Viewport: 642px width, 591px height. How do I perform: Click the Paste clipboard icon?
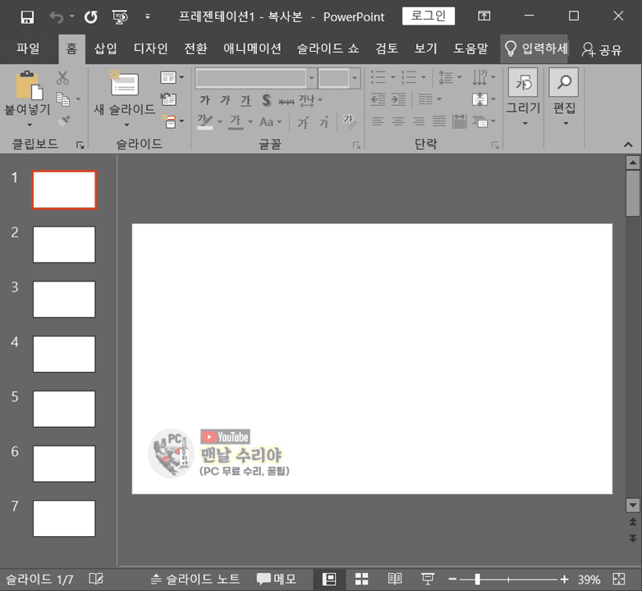[28, 85]
